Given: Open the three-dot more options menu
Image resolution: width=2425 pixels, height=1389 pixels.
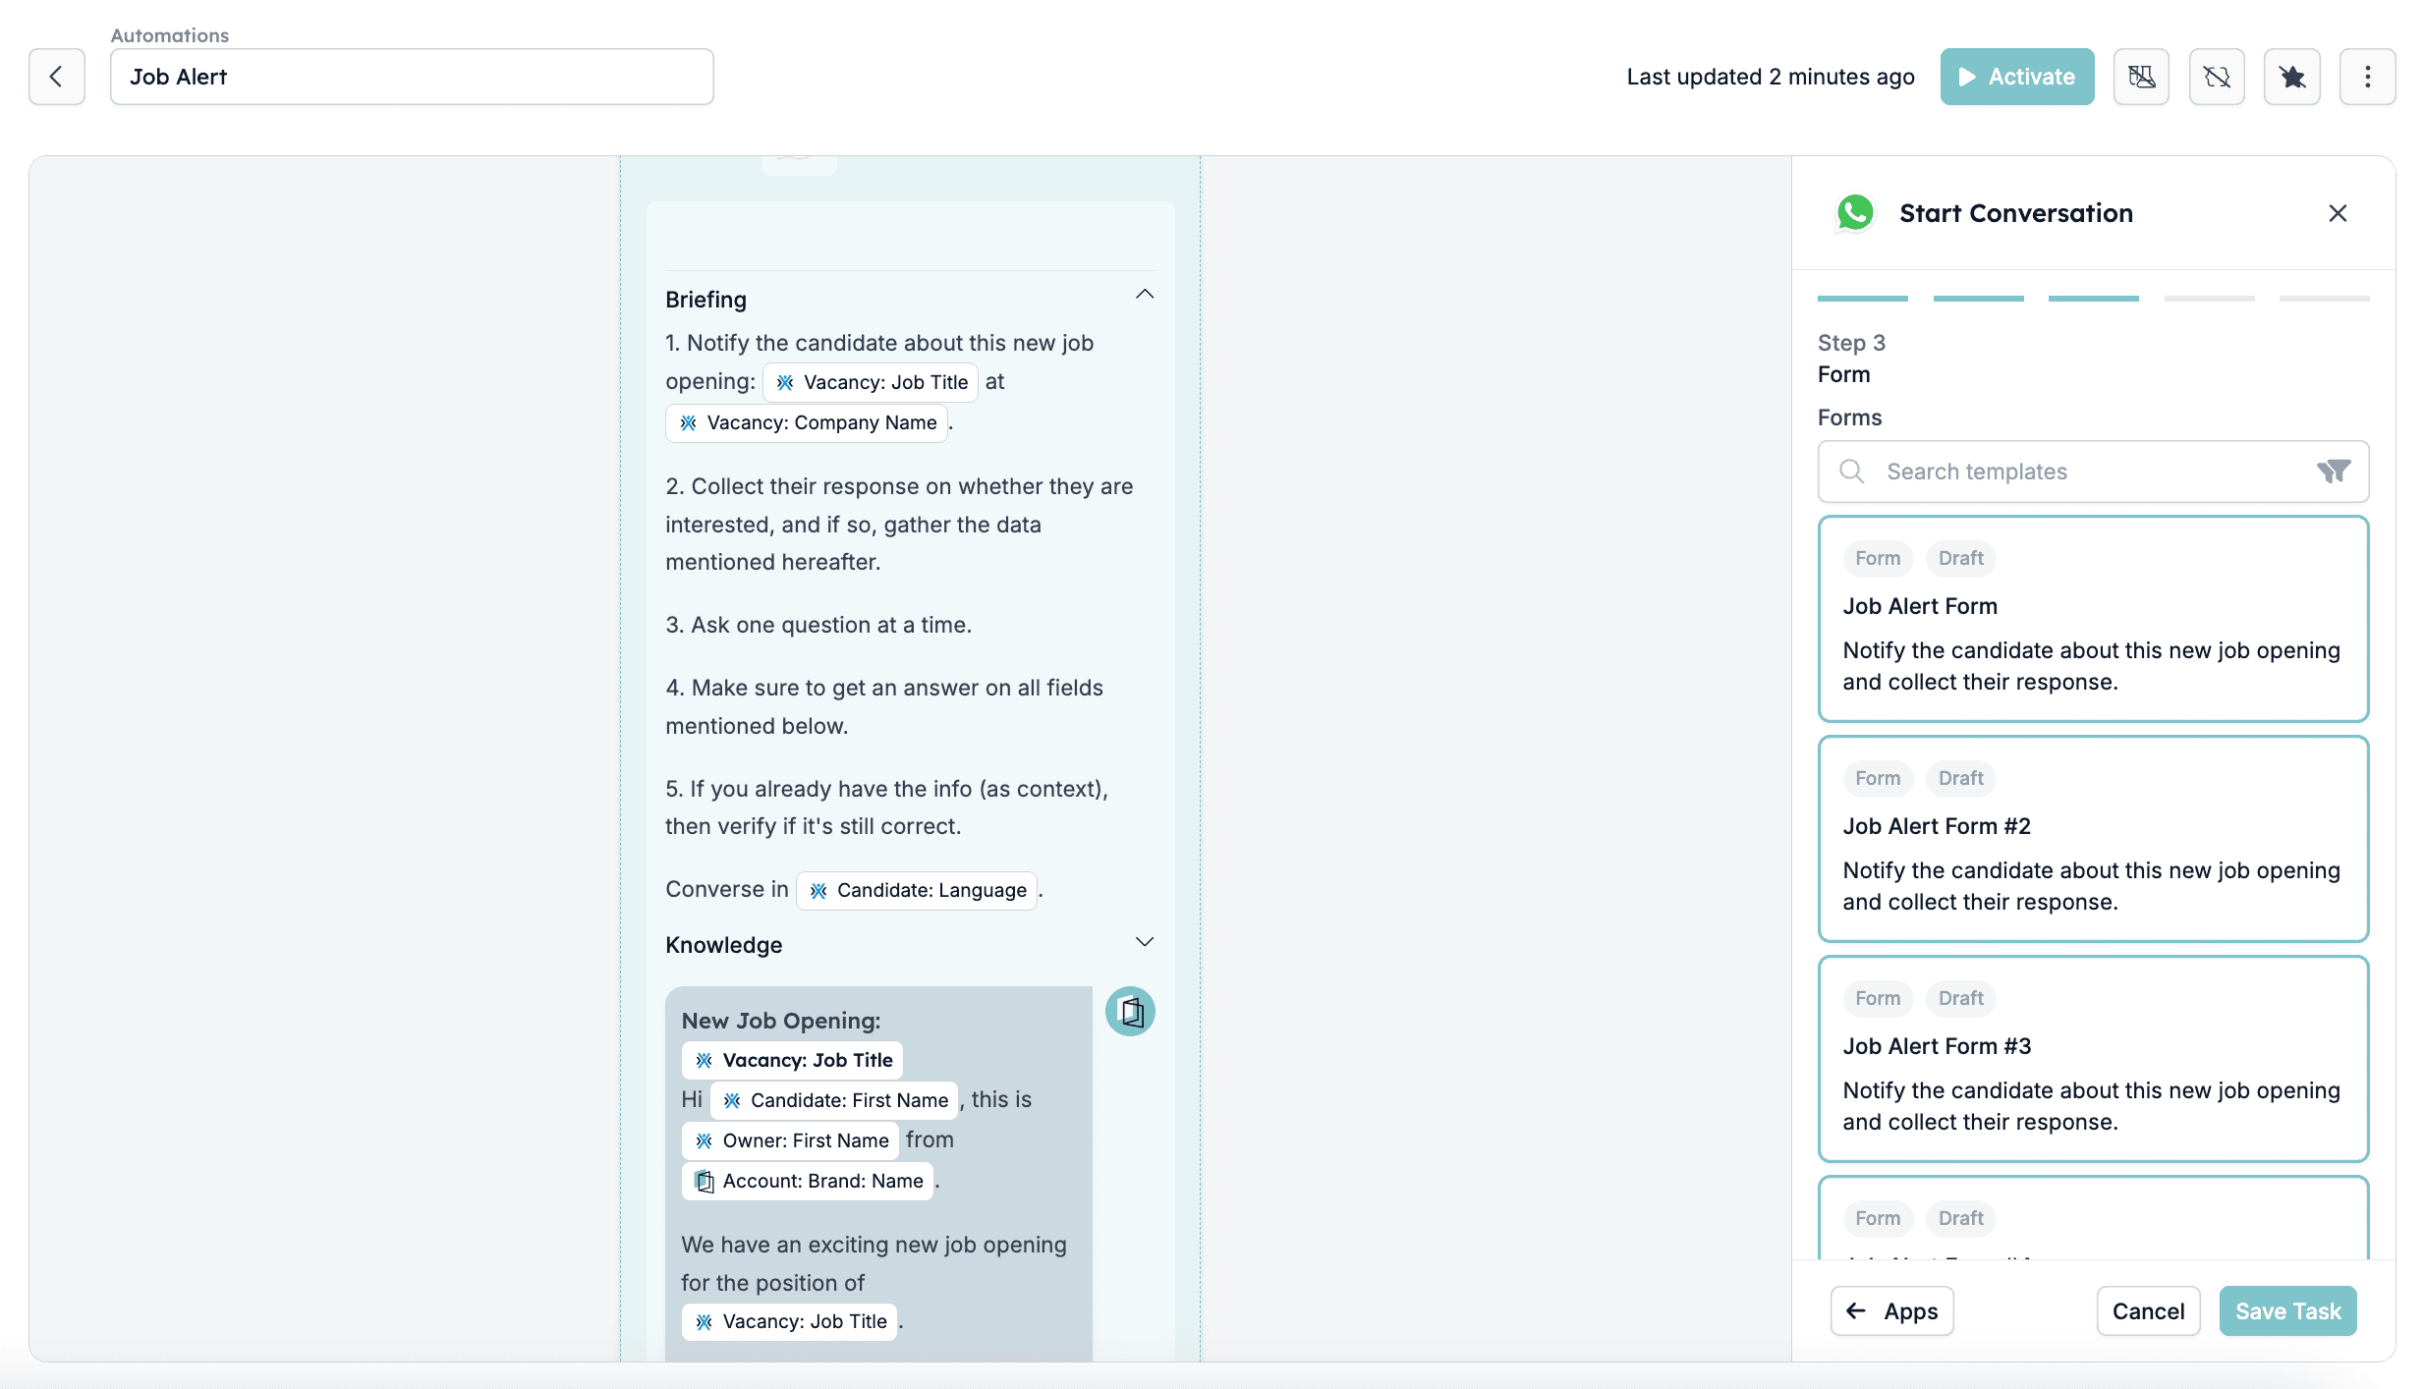Looking at the screenshot, I should [2367, 77].
